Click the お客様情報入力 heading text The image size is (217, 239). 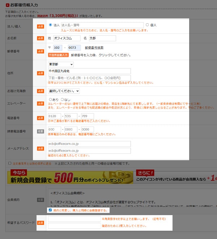click(24, 5)
